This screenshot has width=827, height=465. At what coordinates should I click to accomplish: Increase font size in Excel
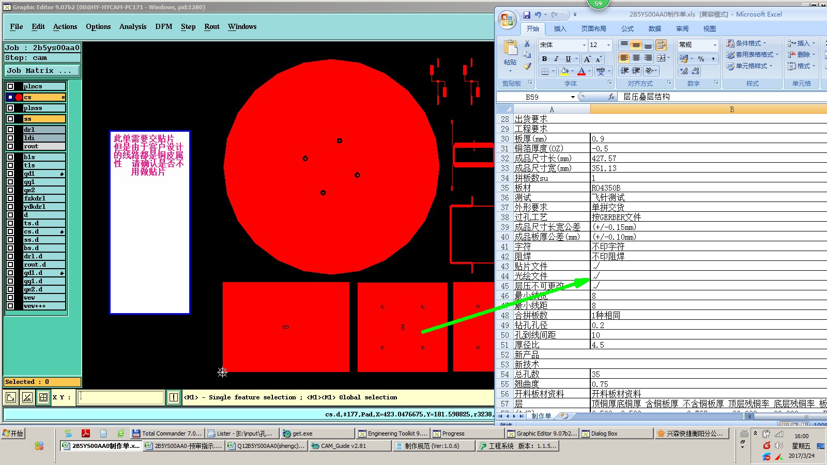coord(587,59)
